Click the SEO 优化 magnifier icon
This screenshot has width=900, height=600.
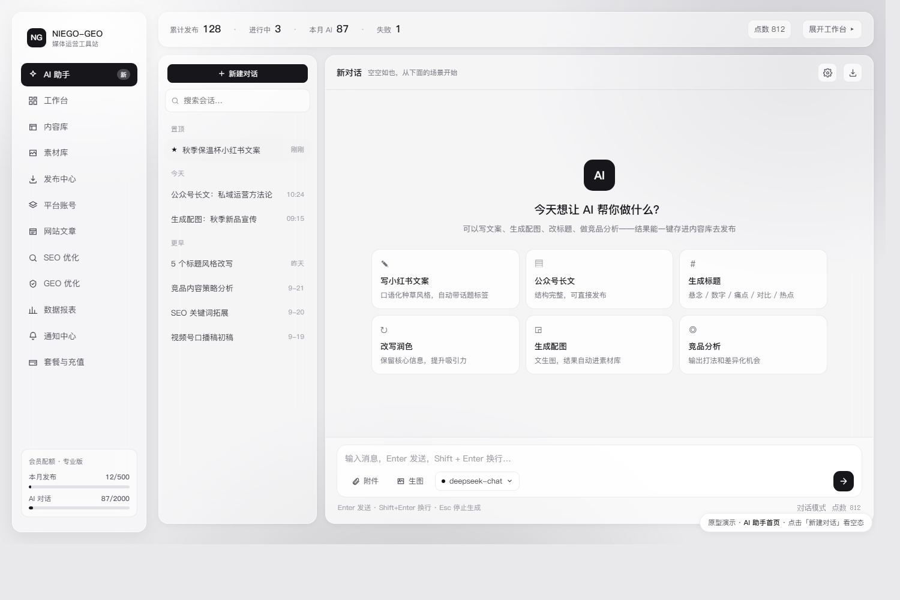tap(33, 258)
